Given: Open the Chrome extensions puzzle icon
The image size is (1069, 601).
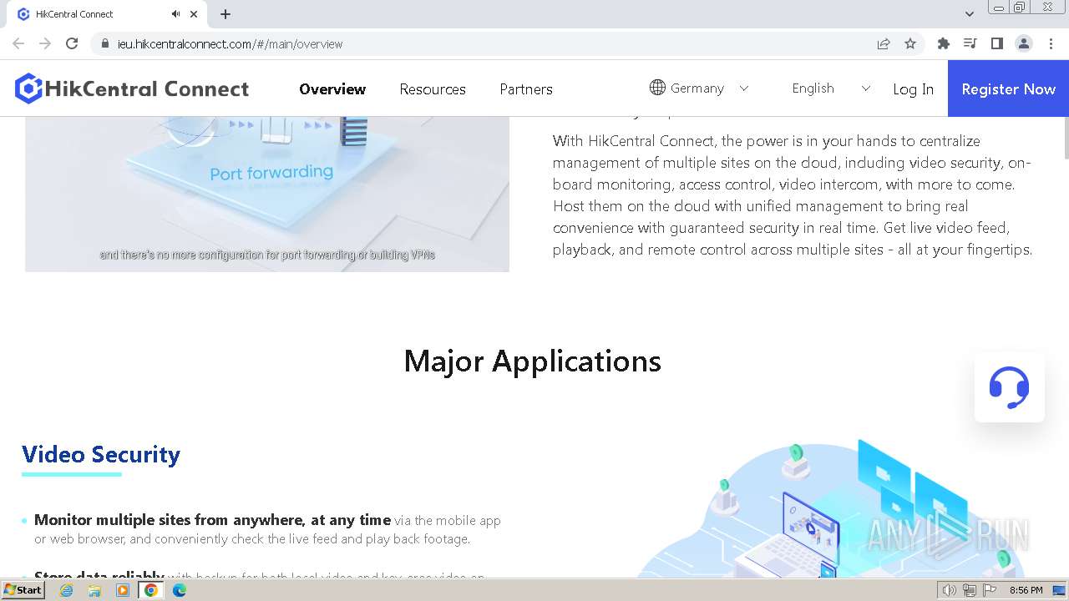Looking at the screenshot, I should [944, 43].
